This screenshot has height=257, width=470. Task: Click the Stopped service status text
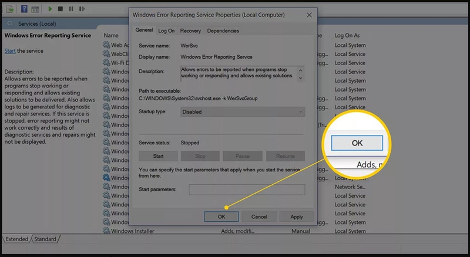[190, 143]
